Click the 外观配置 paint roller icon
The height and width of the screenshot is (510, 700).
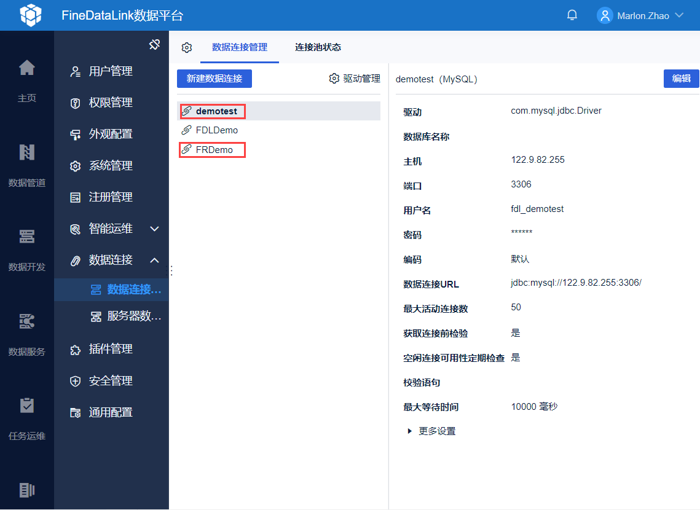coord(76,135)
